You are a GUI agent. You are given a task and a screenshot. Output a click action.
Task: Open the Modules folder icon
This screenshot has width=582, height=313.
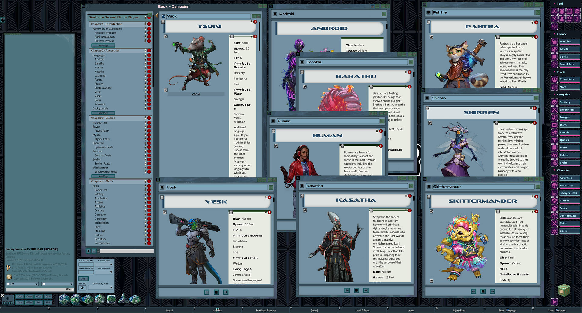[x=554, y=42]
